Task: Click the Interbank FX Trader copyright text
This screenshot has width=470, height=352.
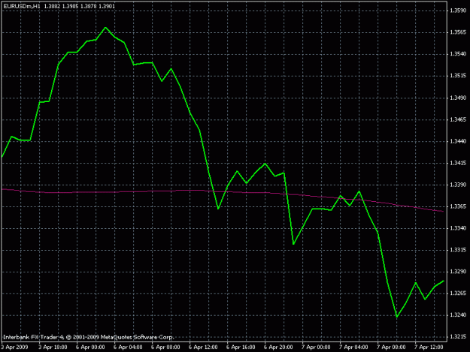Action: tap(89, 337)
